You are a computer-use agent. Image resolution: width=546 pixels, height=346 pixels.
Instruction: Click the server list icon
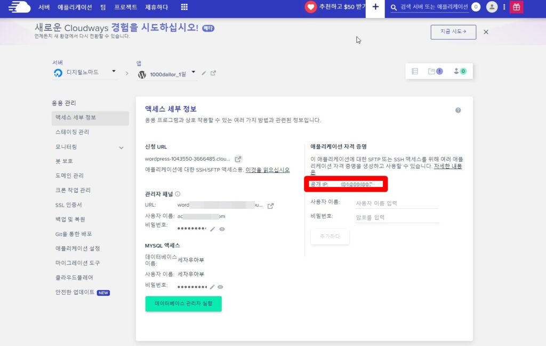click(x=415, y=71)
